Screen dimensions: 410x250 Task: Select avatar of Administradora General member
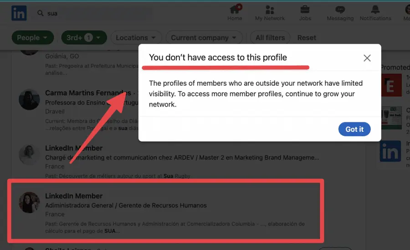(29, 203)
